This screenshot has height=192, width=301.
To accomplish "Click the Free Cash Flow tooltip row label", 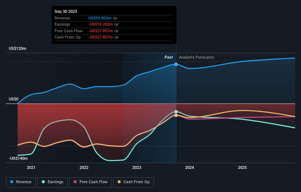I will [x=69, y=31].
